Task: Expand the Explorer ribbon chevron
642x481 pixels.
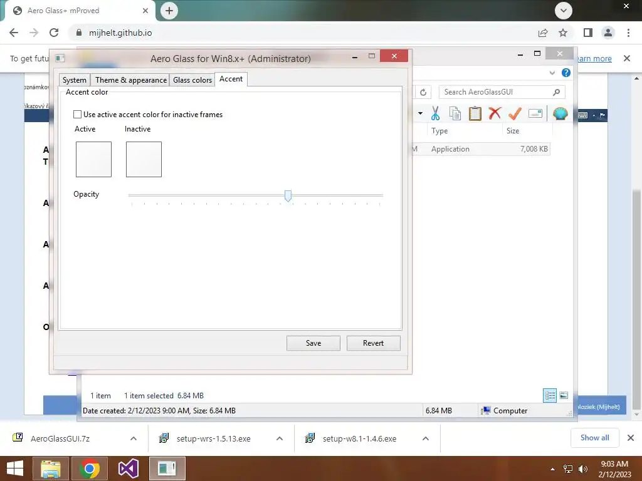Action: point(552,73)
